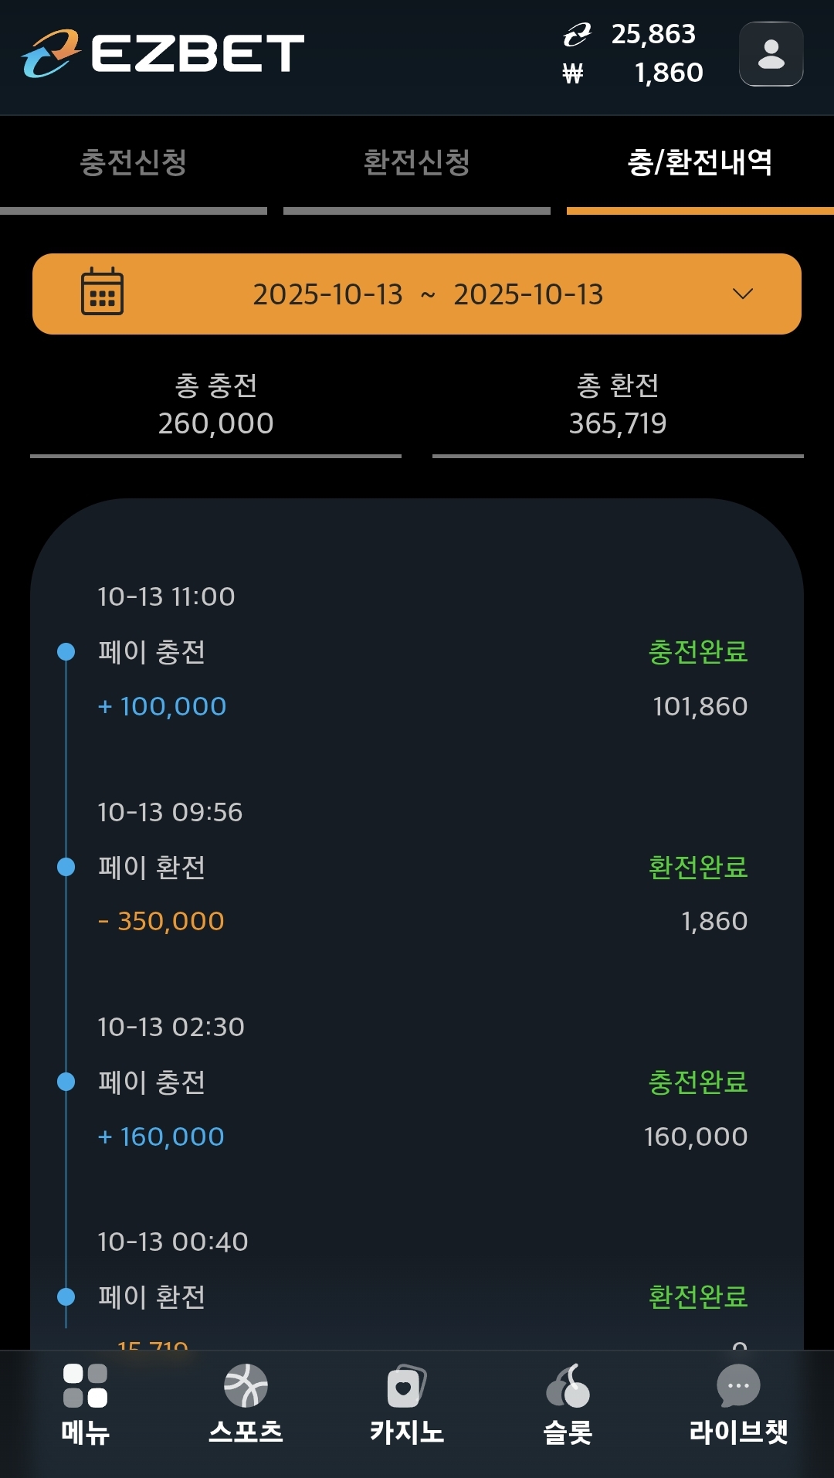The image size is (834, 1478).
Task: Open 카지노 cards icon
Action: coord(406,1385)
